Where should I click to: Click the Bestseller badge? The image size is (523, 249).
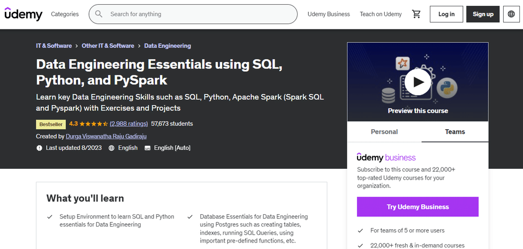[50, 124]
